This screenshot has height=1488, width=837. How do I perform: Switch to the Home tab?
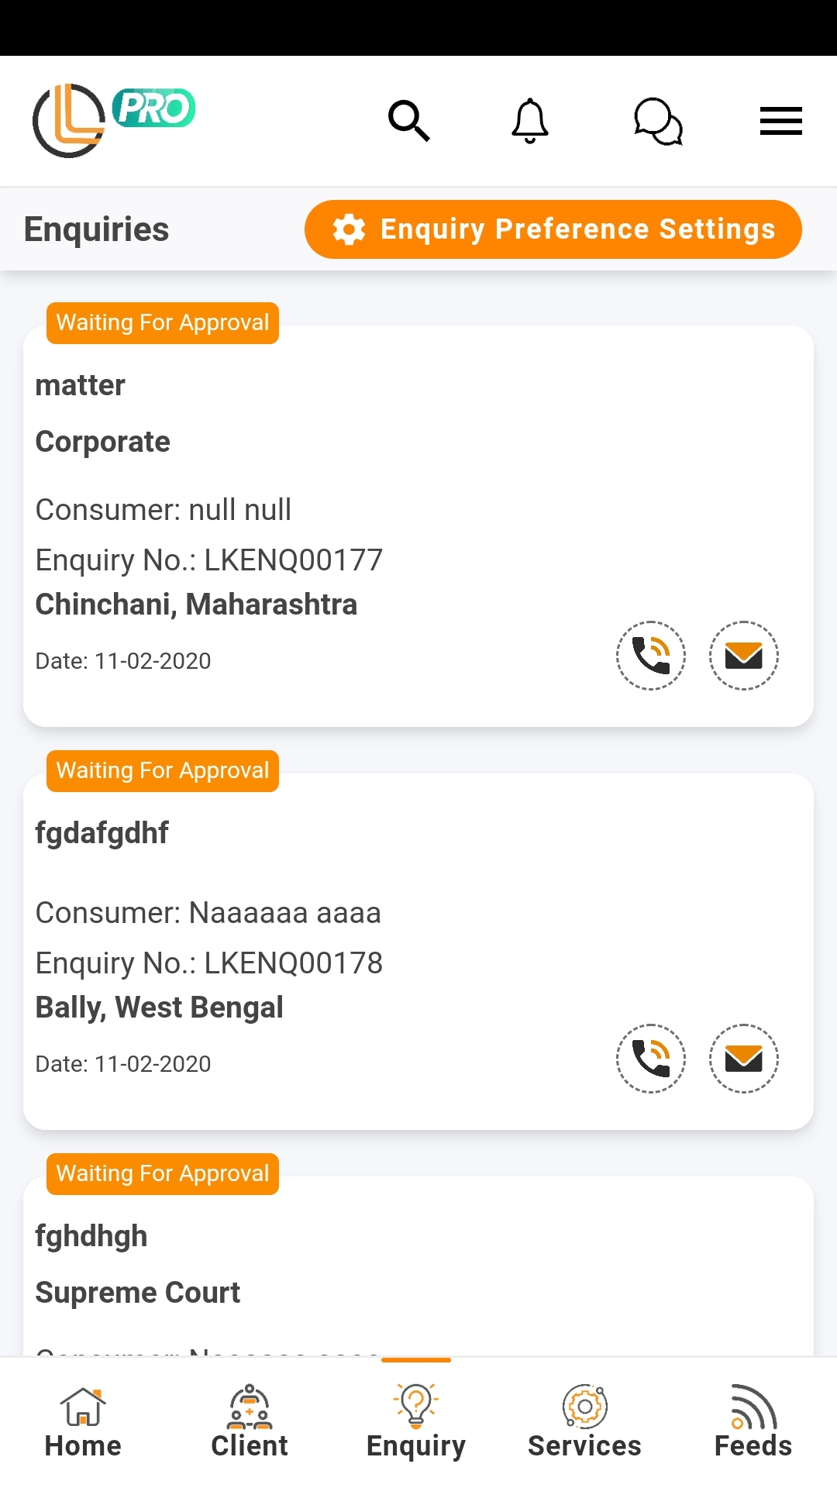(83, 1423)
